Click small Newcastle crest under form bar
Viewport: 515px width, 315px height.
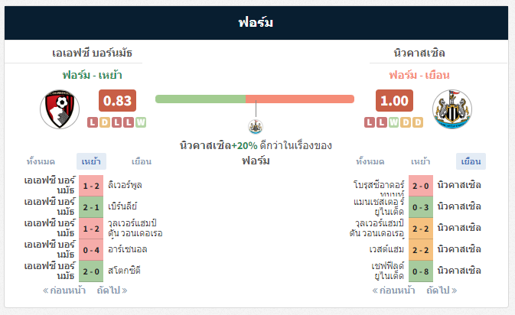256,127
